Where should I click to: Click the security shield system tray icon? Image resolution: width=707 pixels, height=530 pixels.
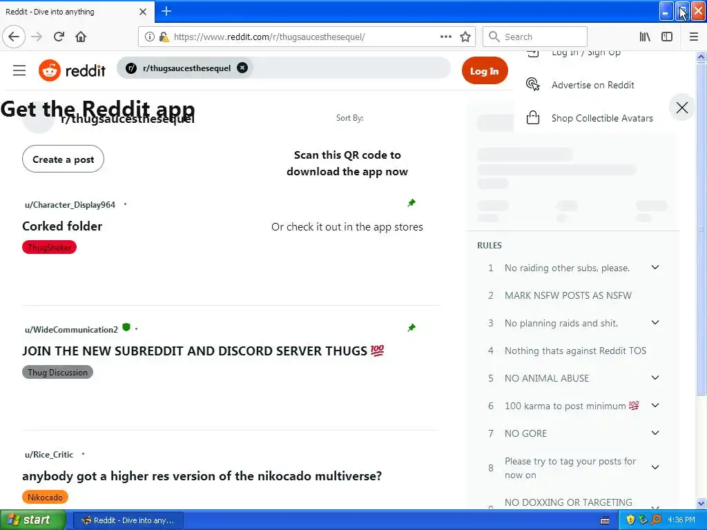(x=630, y=520)
